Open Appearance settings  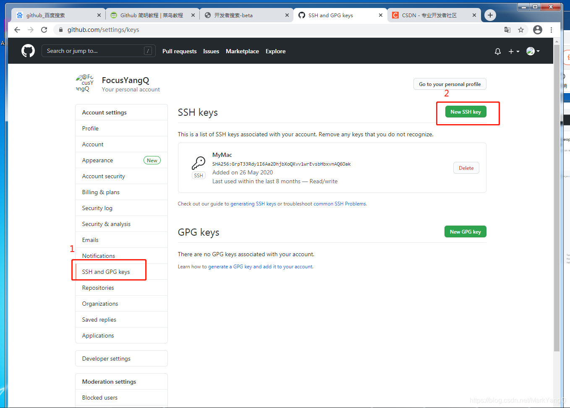tap(121, 160)
